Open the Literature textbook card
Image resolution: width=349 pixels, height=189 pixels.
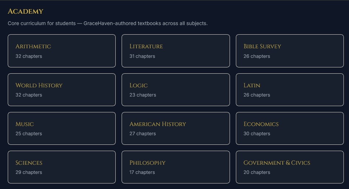coord(176,51)
